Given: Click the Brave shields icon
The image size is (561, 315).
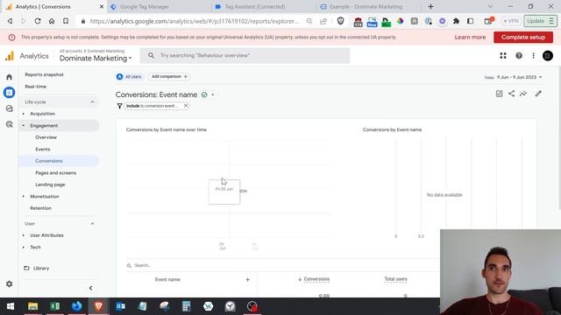Looking at the screenshot, I should coord(341,21).
